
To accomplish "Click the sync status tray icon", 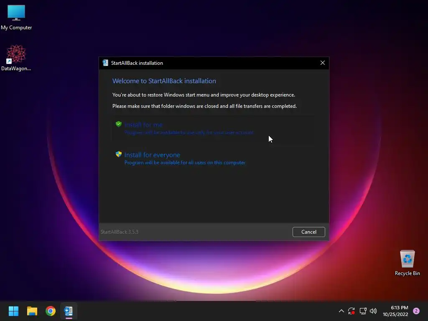I will click(351, 311).
